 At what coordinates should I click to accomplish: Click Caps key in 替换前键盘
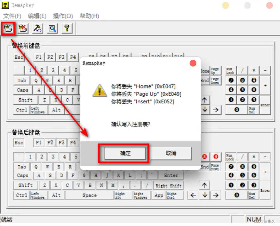click(23, 90)
